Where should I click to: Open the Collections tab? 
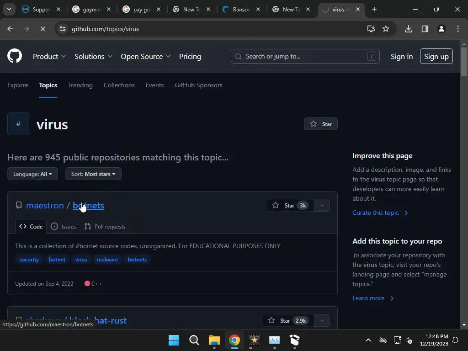[x=119, y=85]
